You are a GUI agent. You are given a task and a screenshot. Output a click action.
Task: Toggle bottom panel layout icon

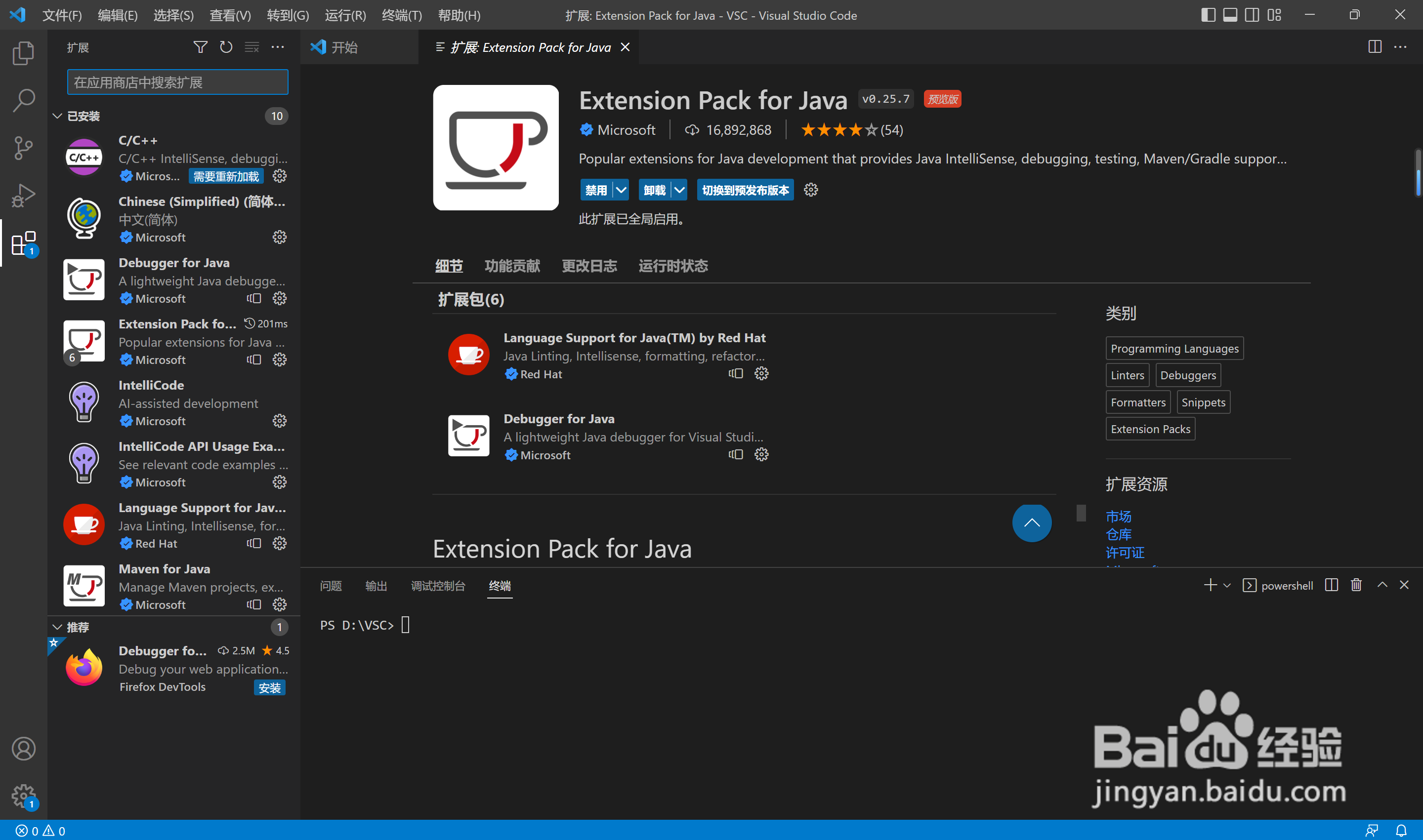click(1230, 15)
